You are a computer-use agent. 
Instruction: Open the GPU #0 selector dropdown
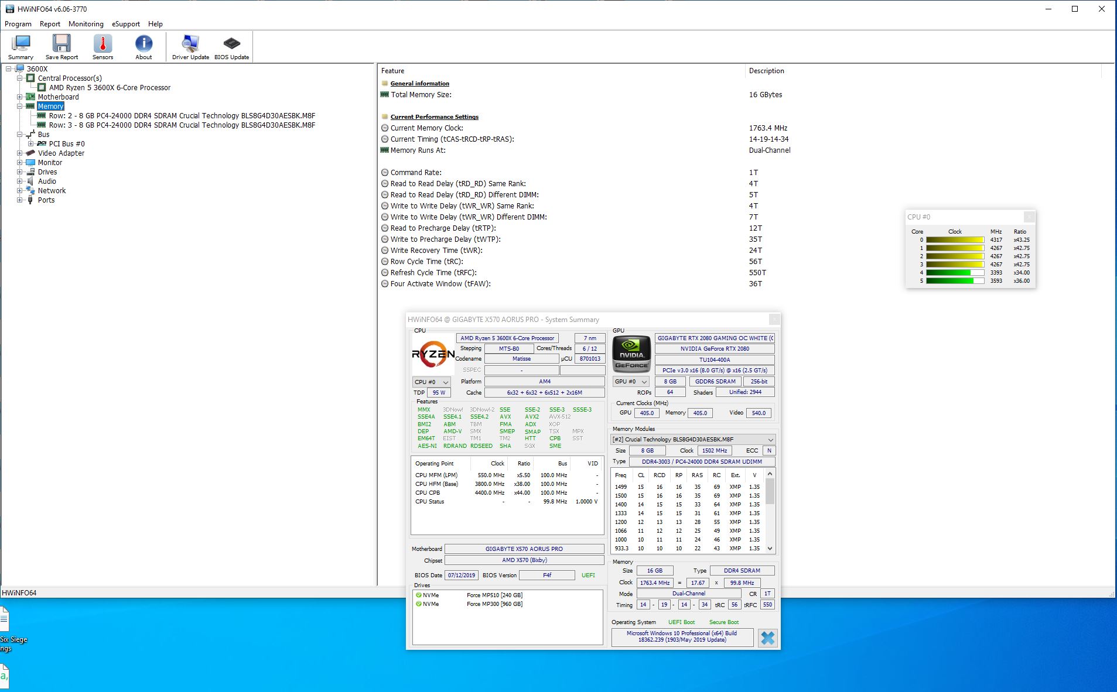pos(631,382)
